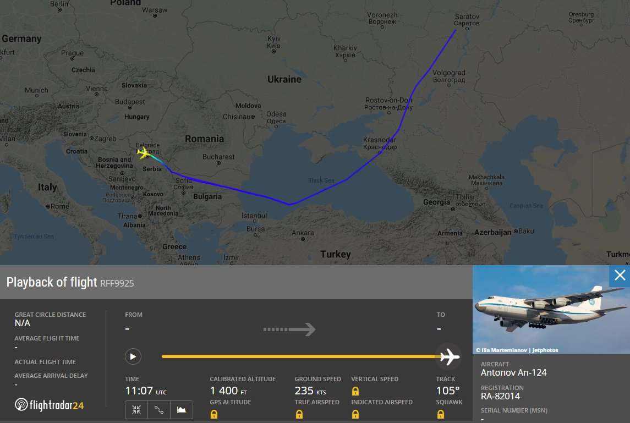Click the An-124 aircraft photo
630x423 pixels.
click(551, 310)
